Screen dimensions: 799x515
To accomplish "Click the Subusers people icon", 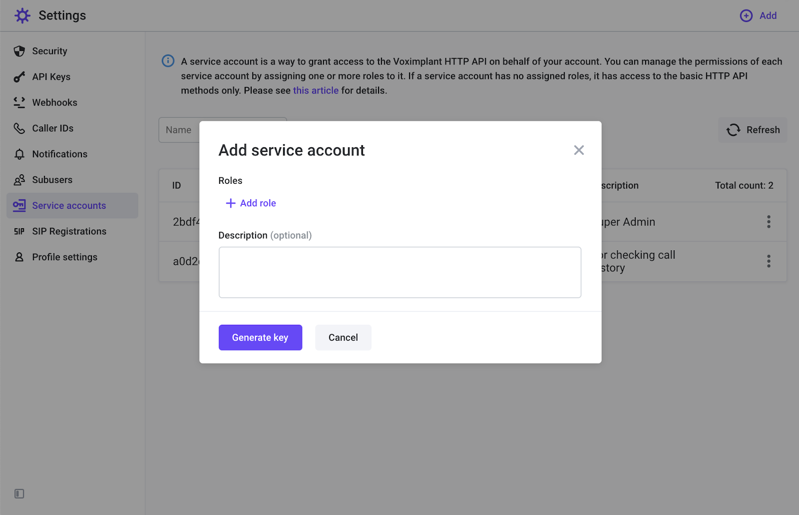I will coord(19,180).
